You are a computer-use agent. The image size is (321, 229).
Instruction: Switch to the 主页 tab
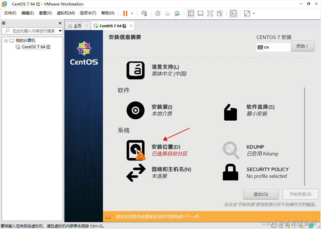[x=78, y=26]
